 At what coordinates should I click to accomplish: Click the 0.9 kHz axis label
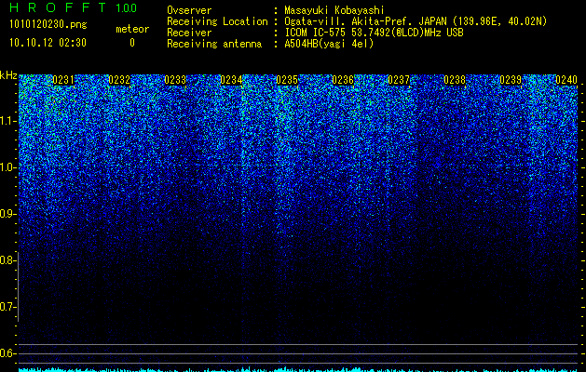coord(7,214)
